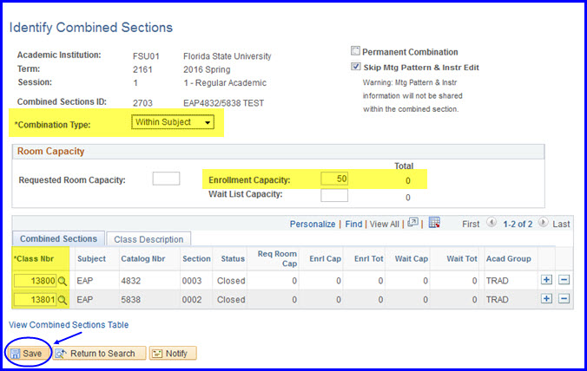The height and width of the screenshot is (371, 587).
Task: Click Return to Search button
Action: click(99, 353)
